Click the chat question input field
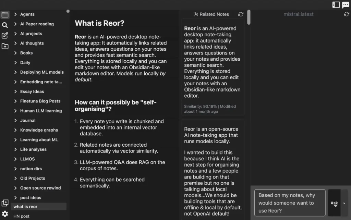Screen dimensions: 351x220 [290, 203]
